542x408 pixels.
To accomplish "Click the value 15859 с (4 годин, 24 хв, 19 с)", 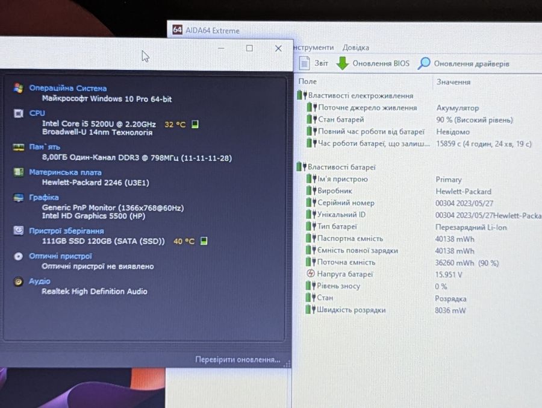I will click(x=484, y=143).
